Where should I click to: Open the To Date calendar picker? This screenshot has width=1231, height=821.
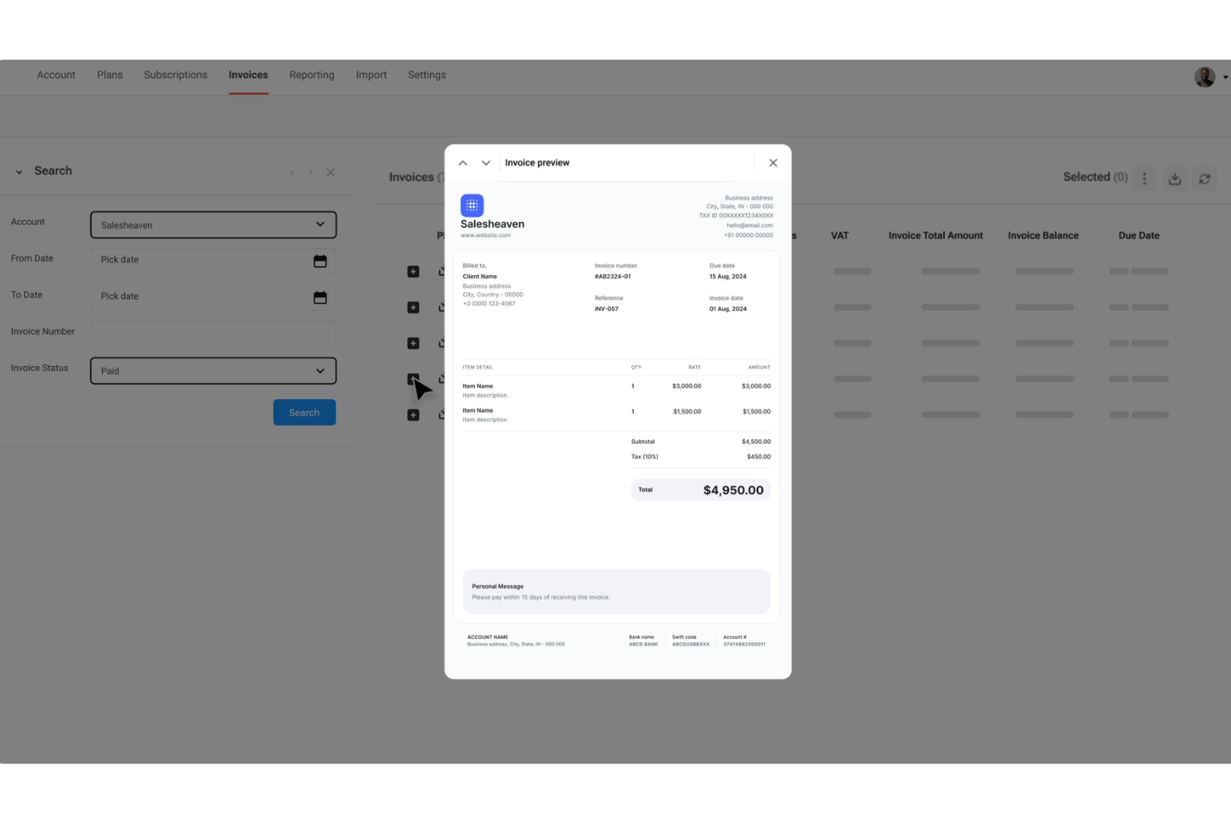320,297
